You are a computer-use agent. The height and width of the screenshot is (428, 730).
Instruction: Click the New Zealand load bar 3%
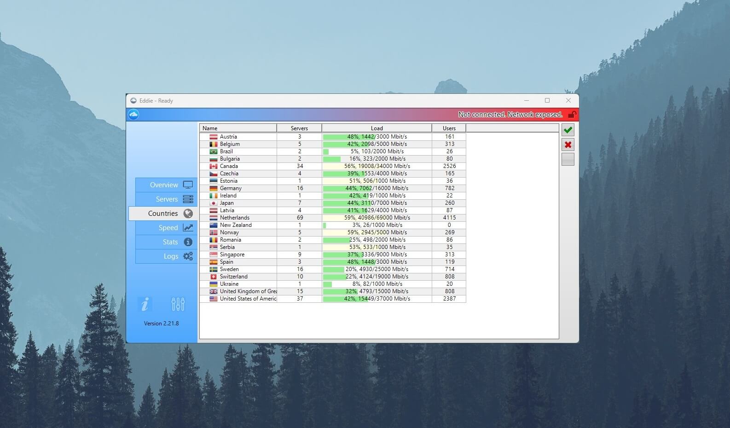click(377, 225)
